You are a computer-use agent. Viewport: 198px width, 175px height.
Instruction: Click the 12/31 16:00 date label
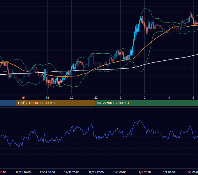coord(23,172)
